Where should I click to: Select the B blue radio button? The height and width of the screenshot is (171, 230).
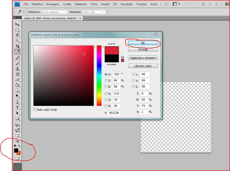(106, 106)
